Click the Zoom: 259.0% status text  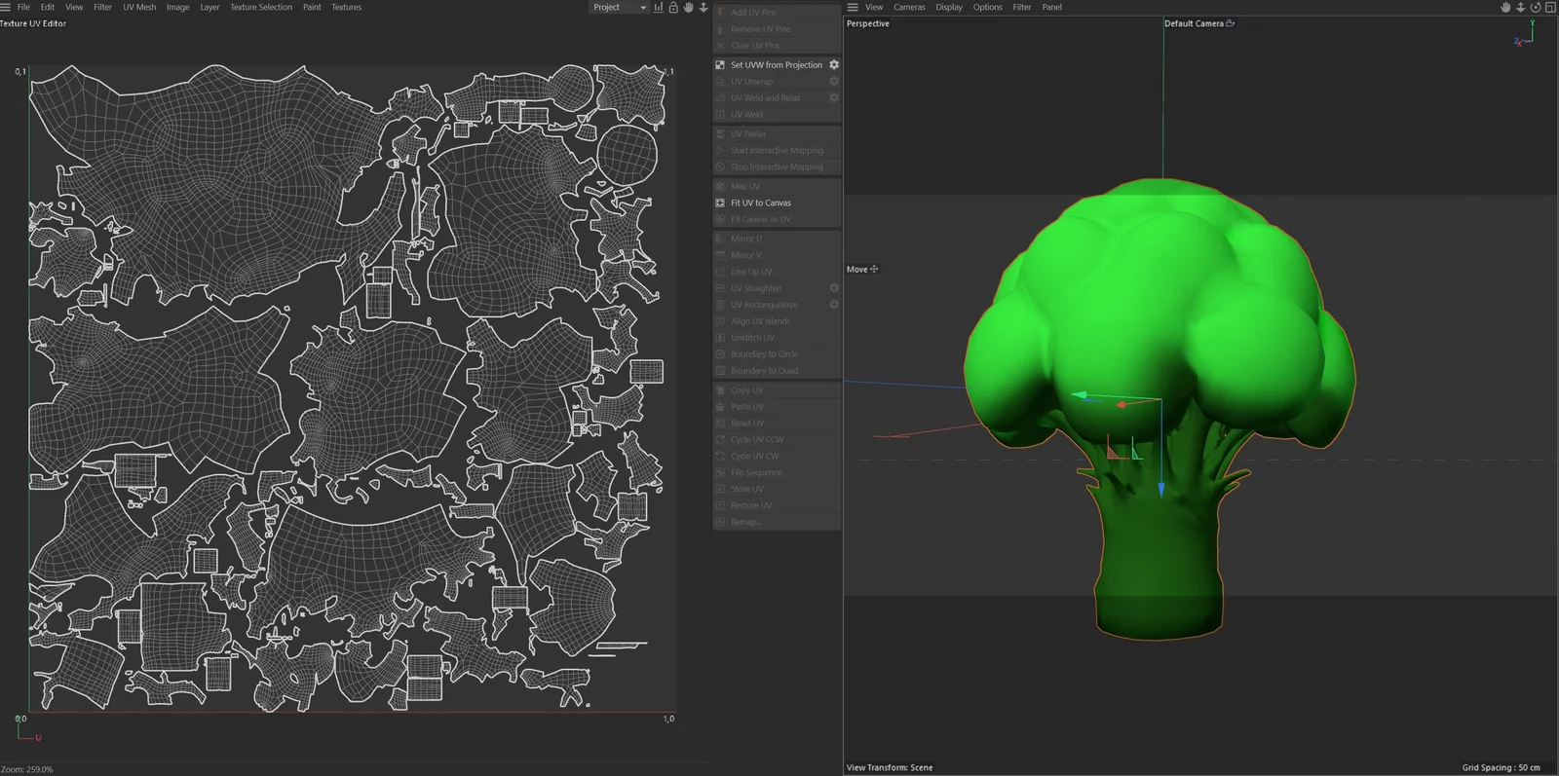27,769
